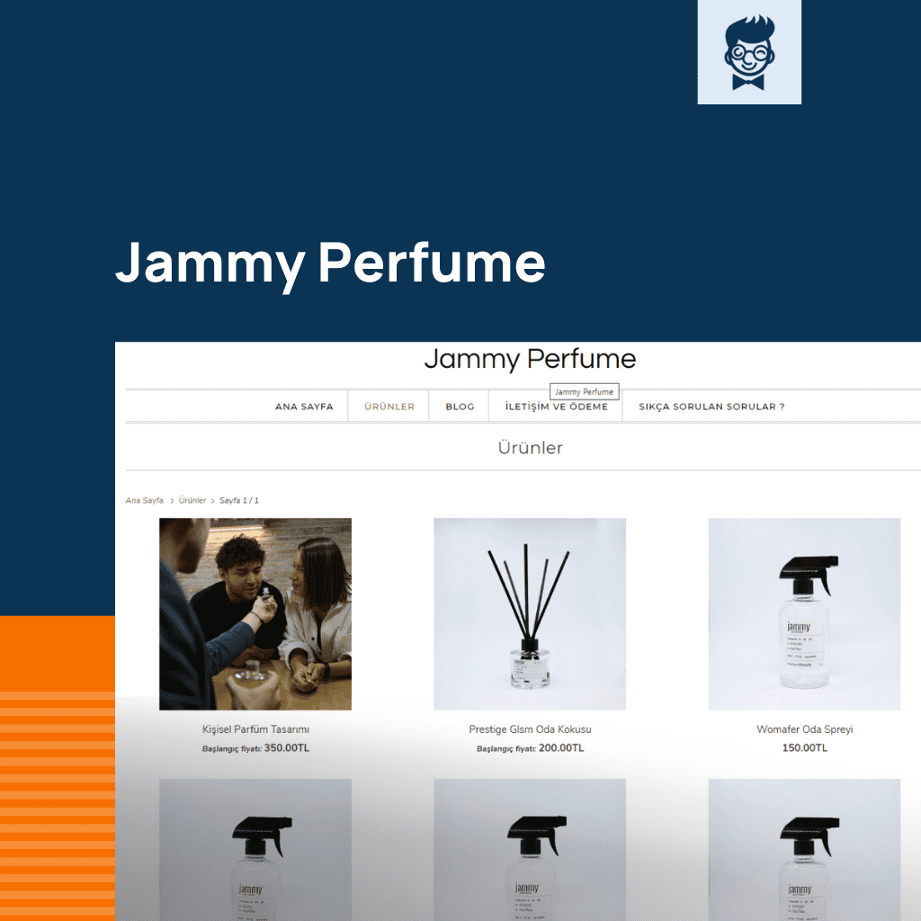Viewport: 921px width, 921px height.
Task: Click the mascot logo with glasses and bowtie
Action: tap(749, 52)
